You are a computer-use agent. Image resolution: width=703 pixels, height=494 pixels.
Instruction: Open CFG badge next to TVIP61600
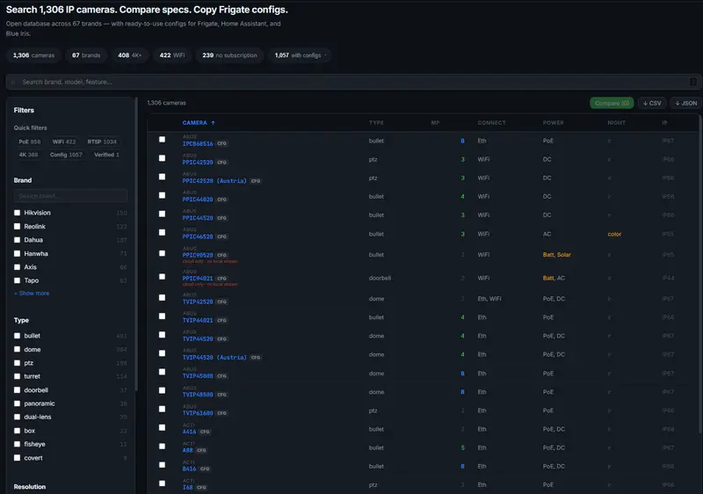pyautogui.click(x=222, y=413)
